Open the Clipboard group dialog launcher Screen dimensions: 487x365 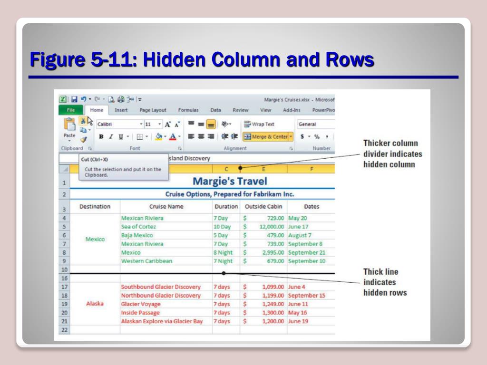pos(90,148)
